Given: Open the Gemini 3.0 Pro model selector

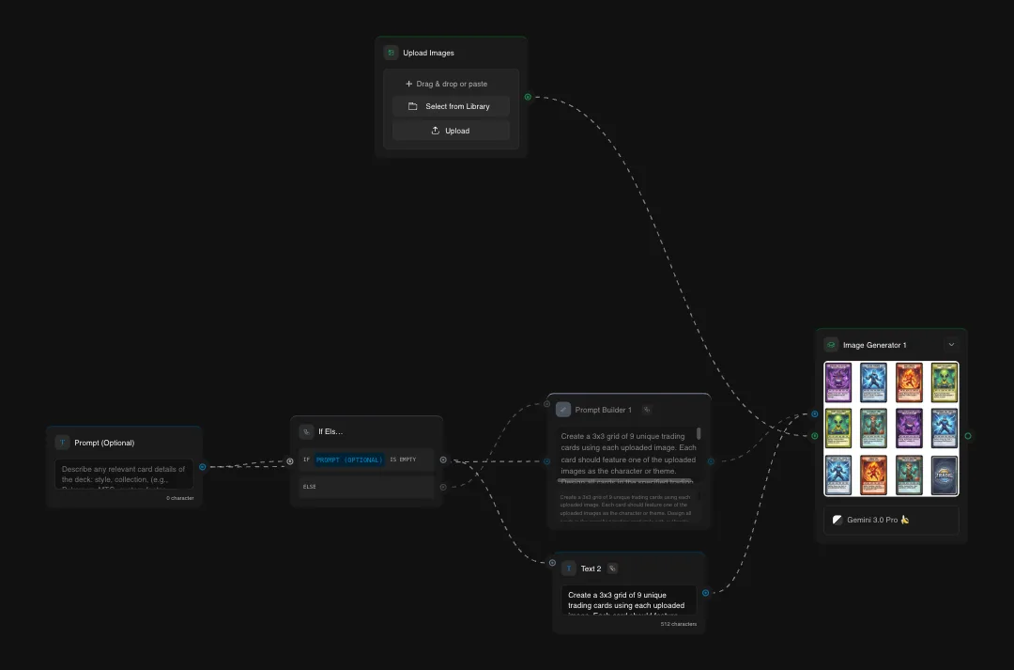Looking at the screenshot, I should (x=890, y=520).
